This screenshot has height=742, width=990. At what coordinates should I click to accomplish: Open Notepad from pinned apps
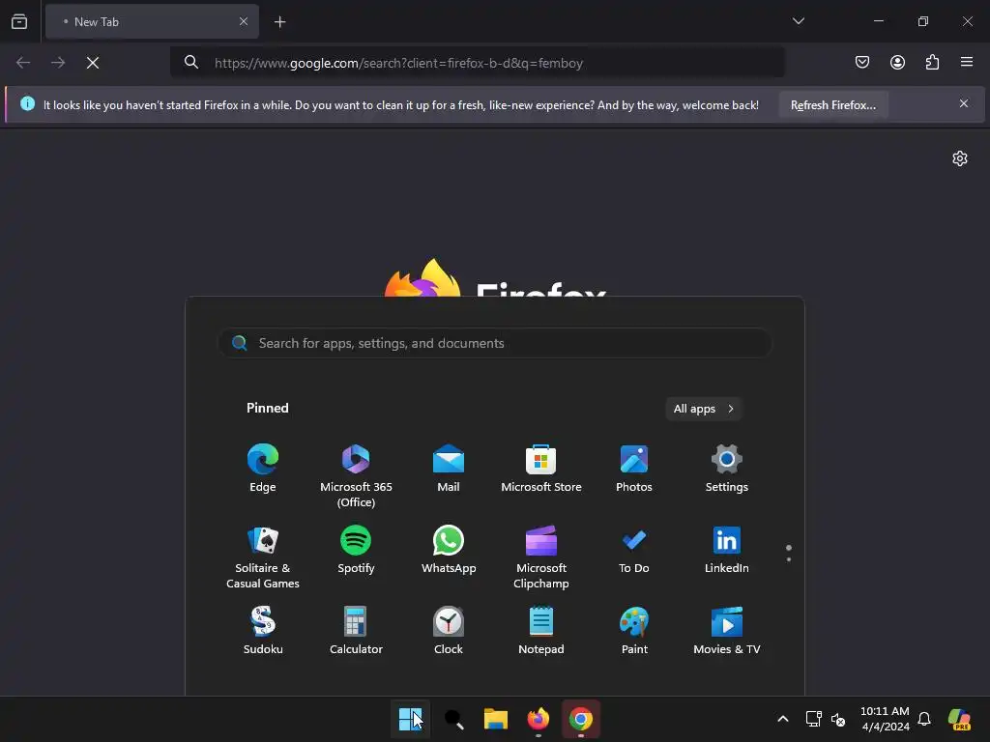[541, 630]
